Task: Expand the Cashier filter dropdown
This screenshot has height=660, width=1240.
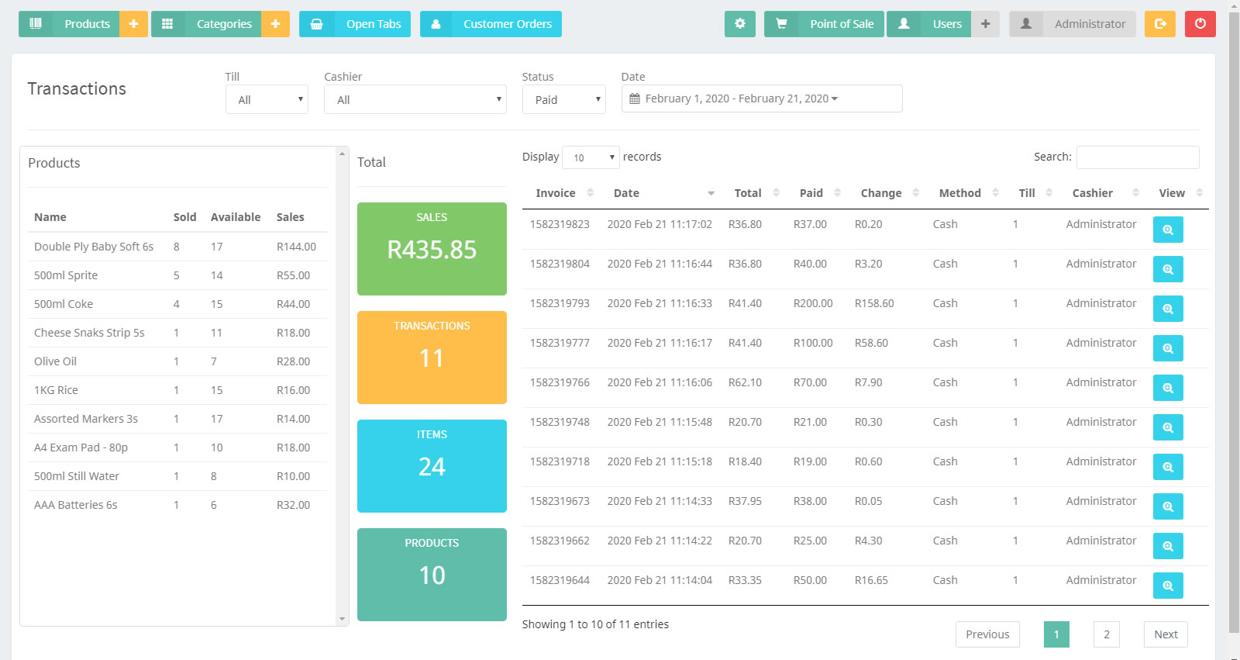Action: 415,100
